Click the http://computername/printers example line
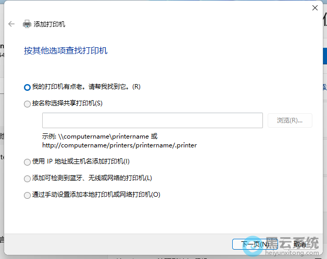Viewport: 327px width, 259px height. 119,145
